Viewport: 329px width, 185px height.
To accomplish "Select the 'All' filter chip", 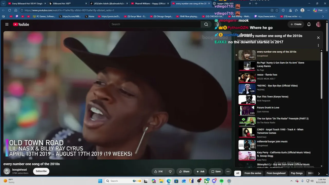I will tap(237, 173).
